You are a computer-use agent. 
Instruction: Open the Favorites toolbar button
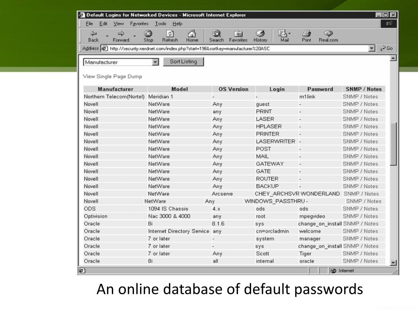point(238,36)
